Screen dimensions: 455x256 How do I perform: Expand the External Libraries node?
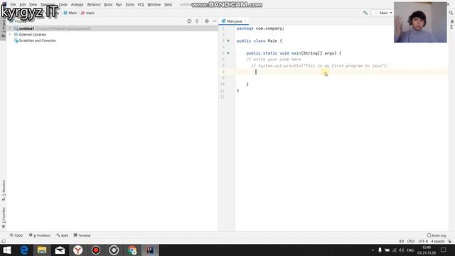[10, 35]
